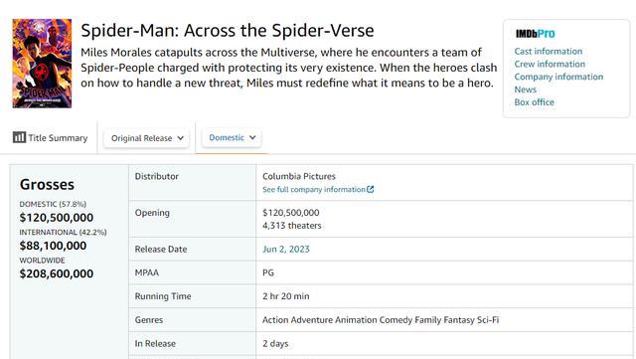Click external link icon beside company information

pyautogui.click(x=370, y=189)
